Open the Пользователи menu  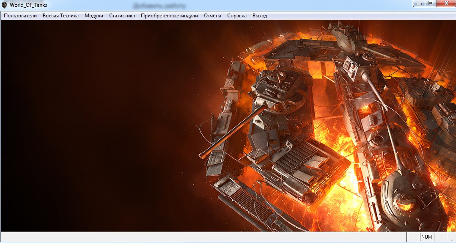click(20, 16)
